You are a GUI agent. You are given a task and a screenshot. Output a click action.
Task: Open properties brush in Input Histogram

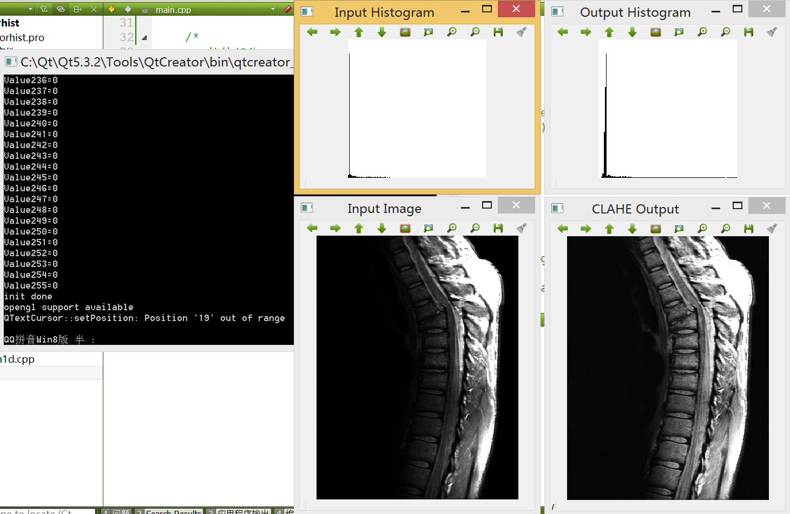[x=522, y=32]
